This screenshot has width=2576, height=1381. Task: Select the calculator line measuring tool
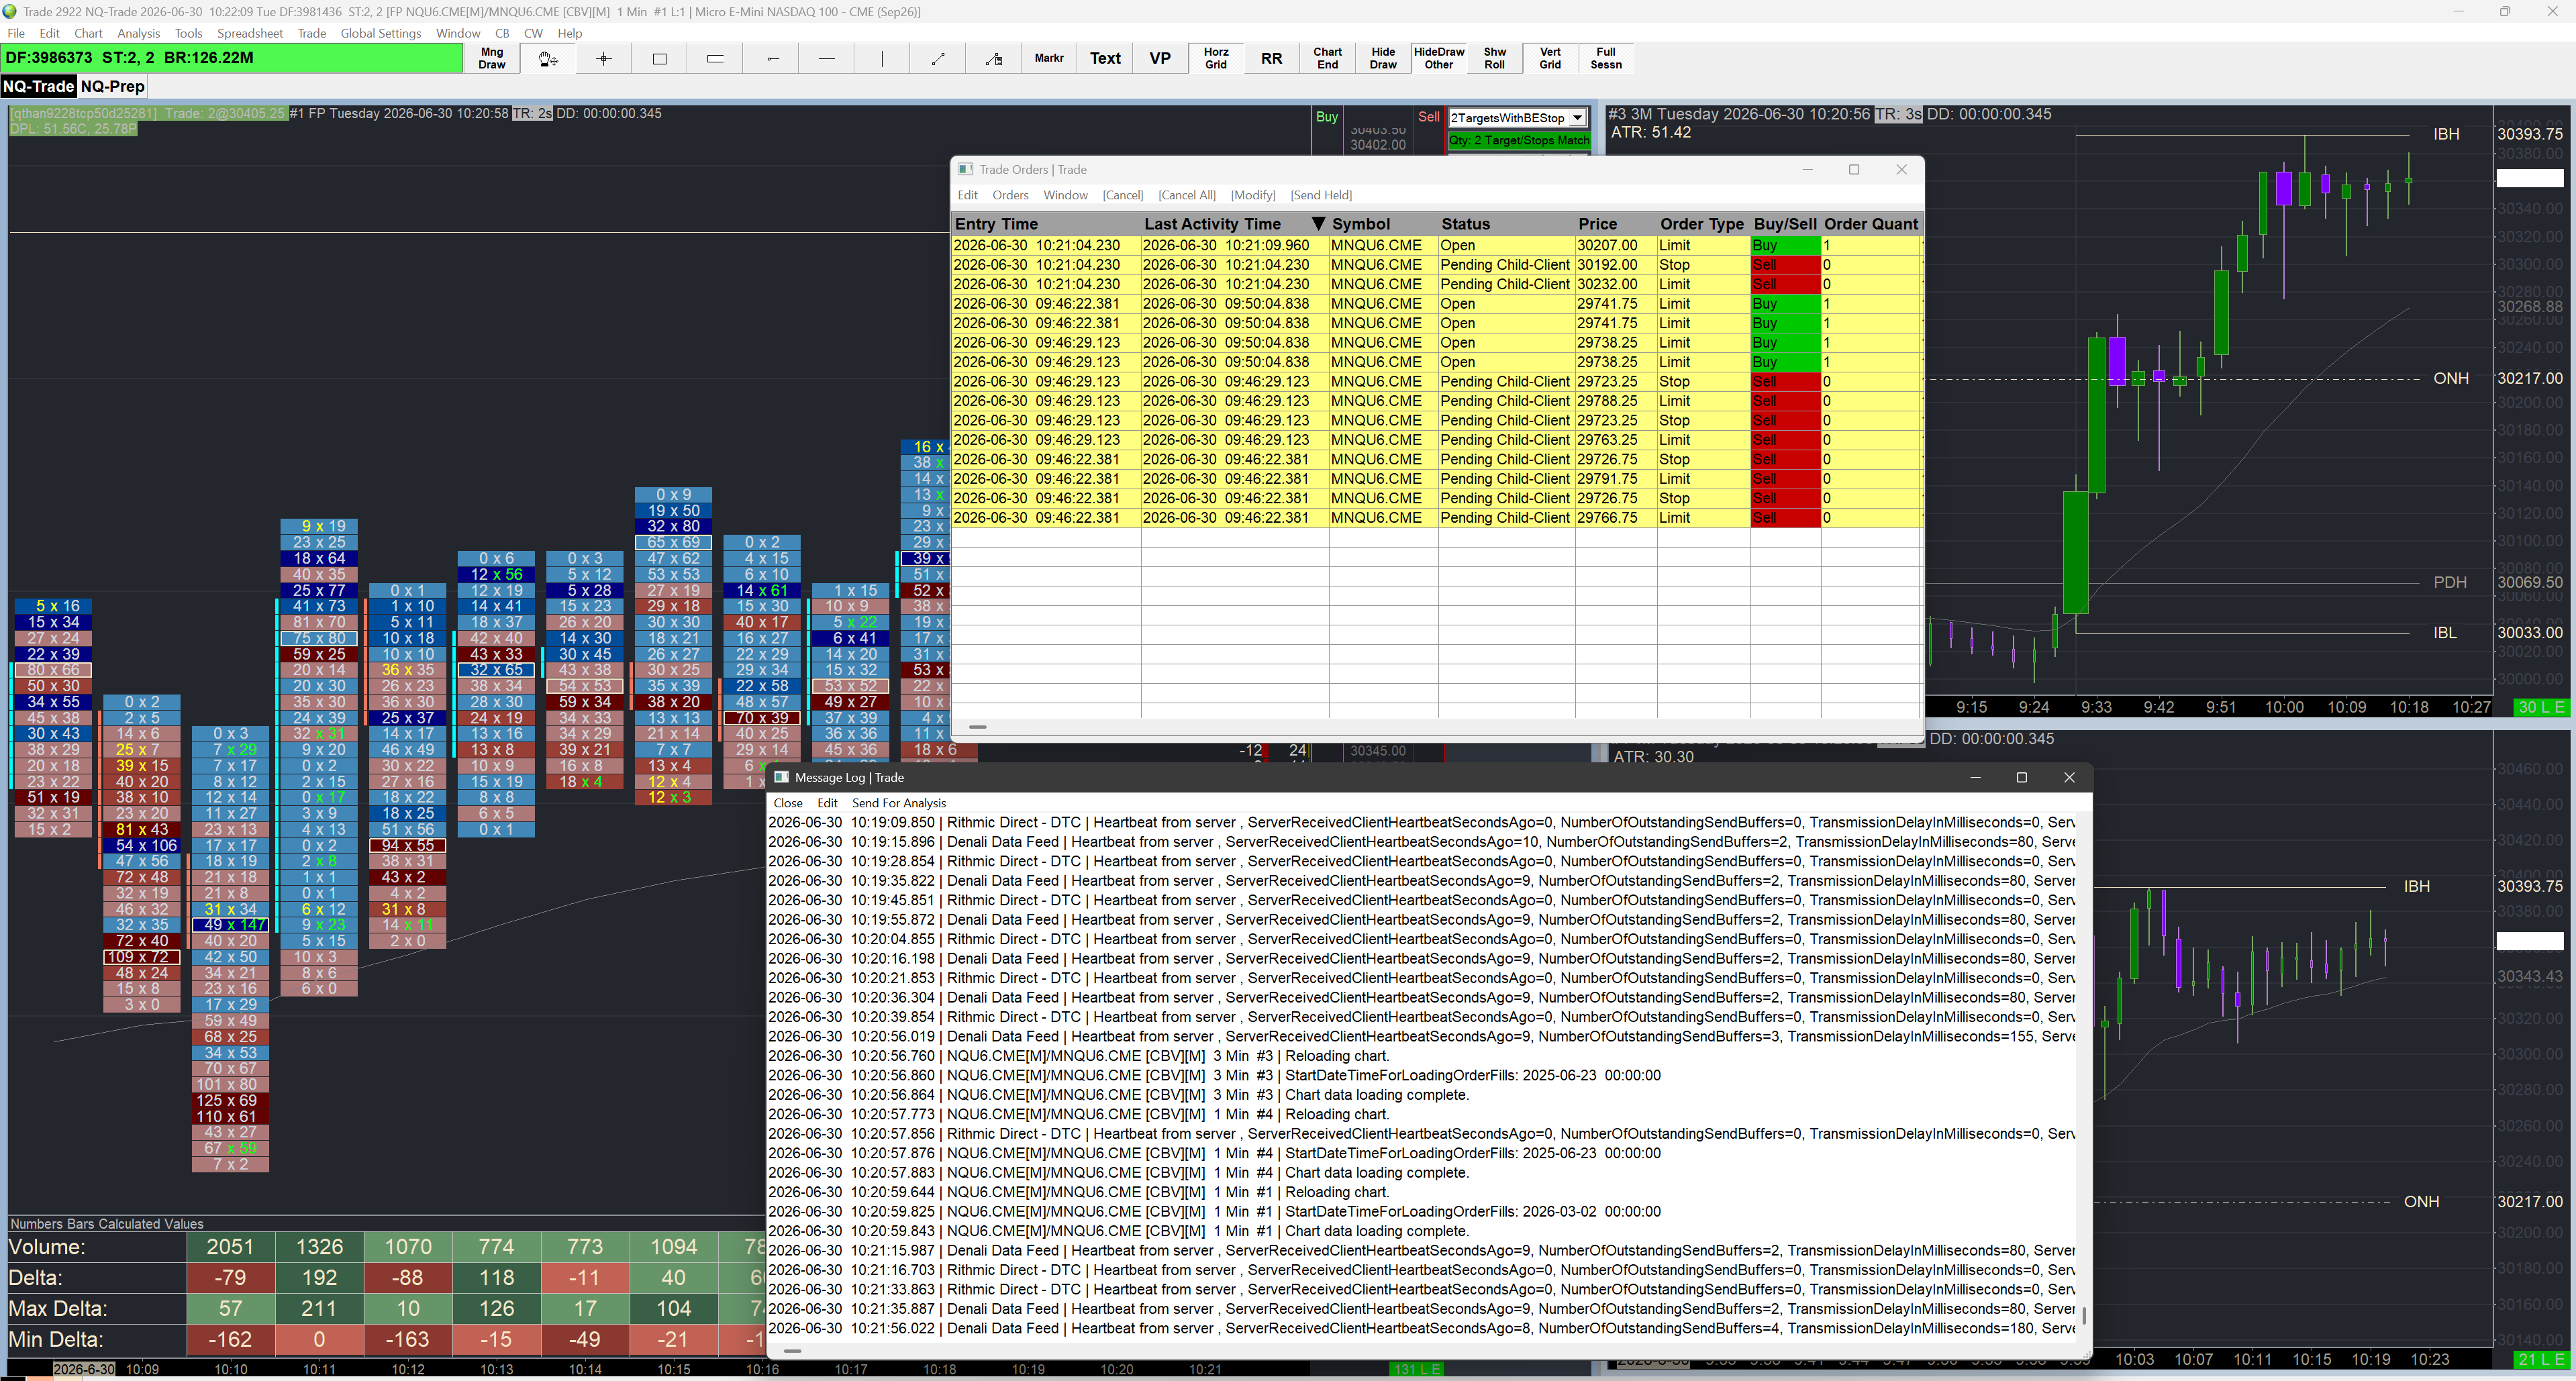click(994, 58)
